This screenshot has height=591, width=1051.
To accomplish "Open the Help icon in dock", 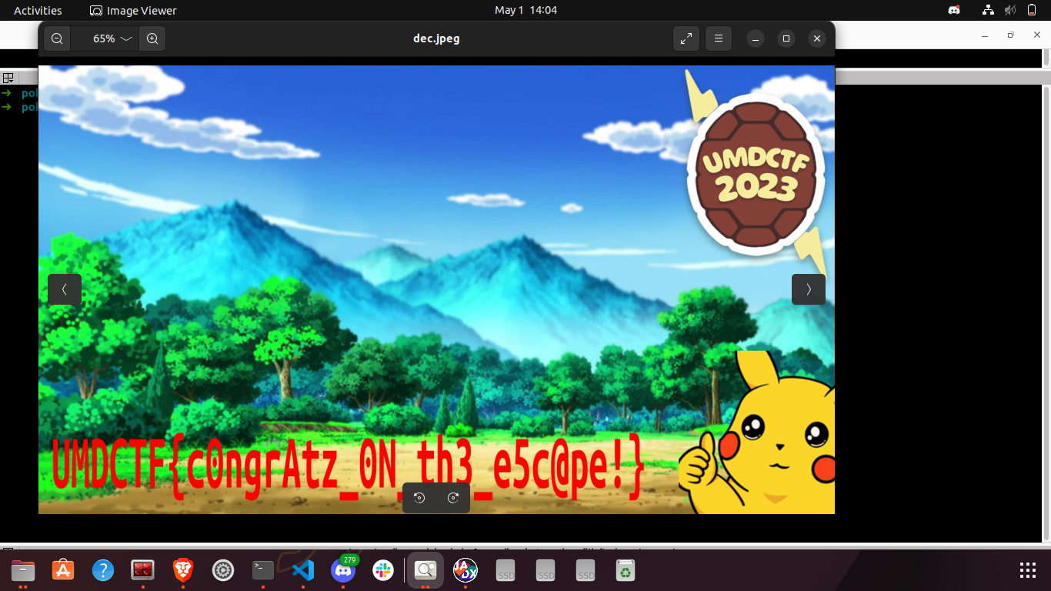I will click(103, 570).
